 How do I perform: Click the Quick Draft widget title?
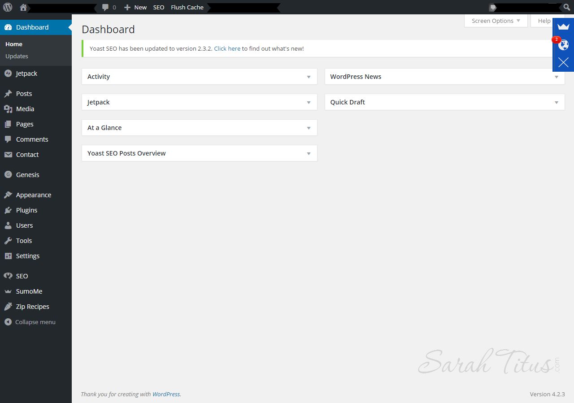click(348, 102)
